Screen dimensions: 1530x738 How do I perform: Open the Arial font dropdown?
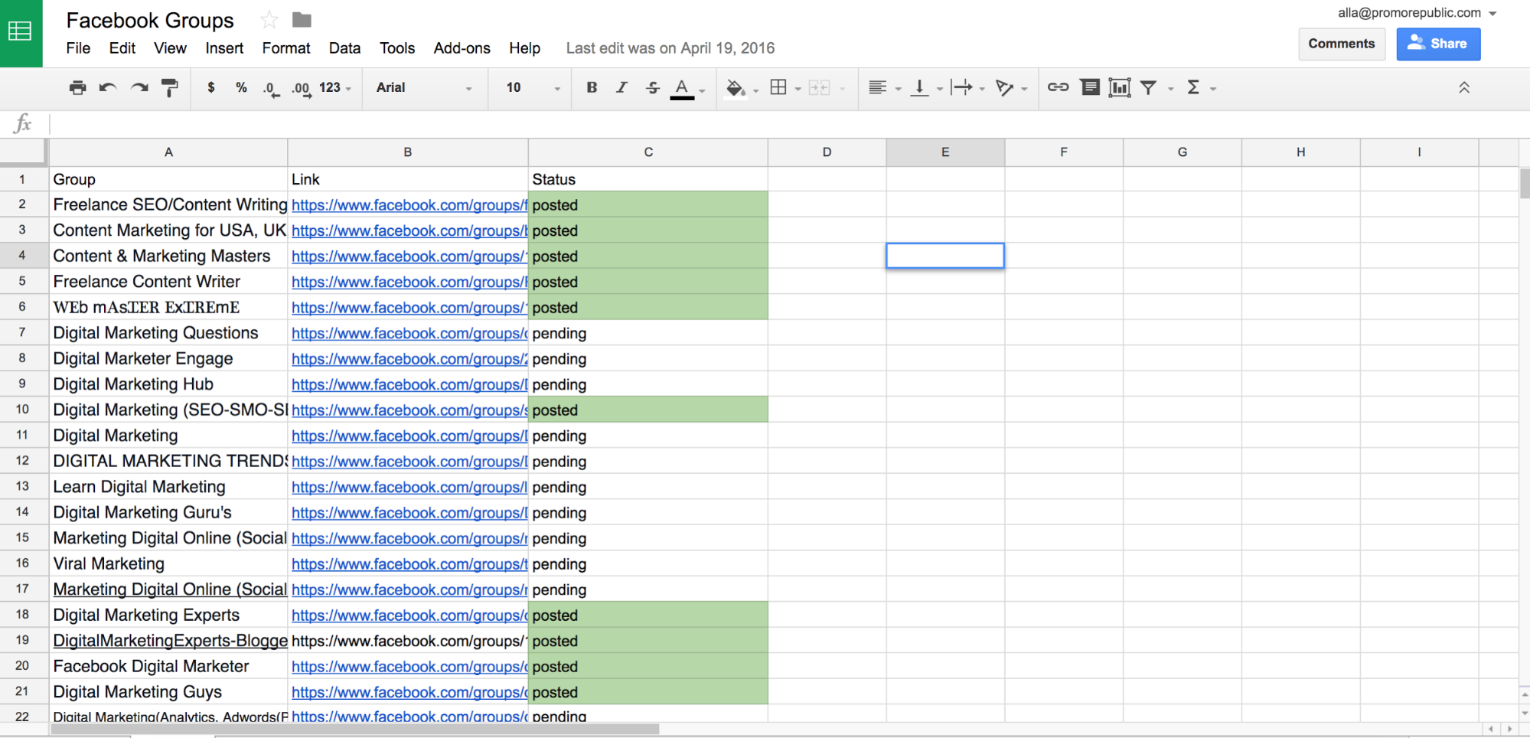tap(424, 88)
